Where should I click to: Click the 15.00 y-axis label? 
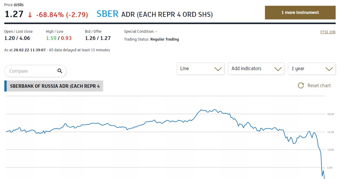click(330, 132)
